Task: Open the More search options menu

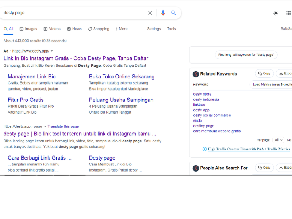Action: pos(122,29)
